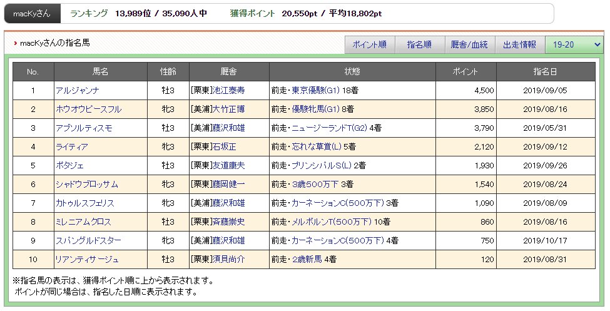Select date 2019/05/31
The image size is (610, 311).
tap(545, 128)
